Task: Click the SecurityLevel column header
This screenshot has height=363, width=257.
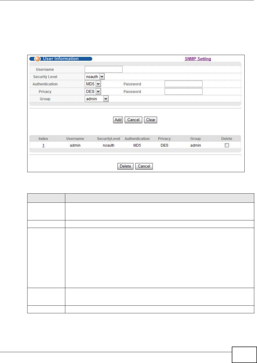Action: pyautogui.click(x=109, y=139)
